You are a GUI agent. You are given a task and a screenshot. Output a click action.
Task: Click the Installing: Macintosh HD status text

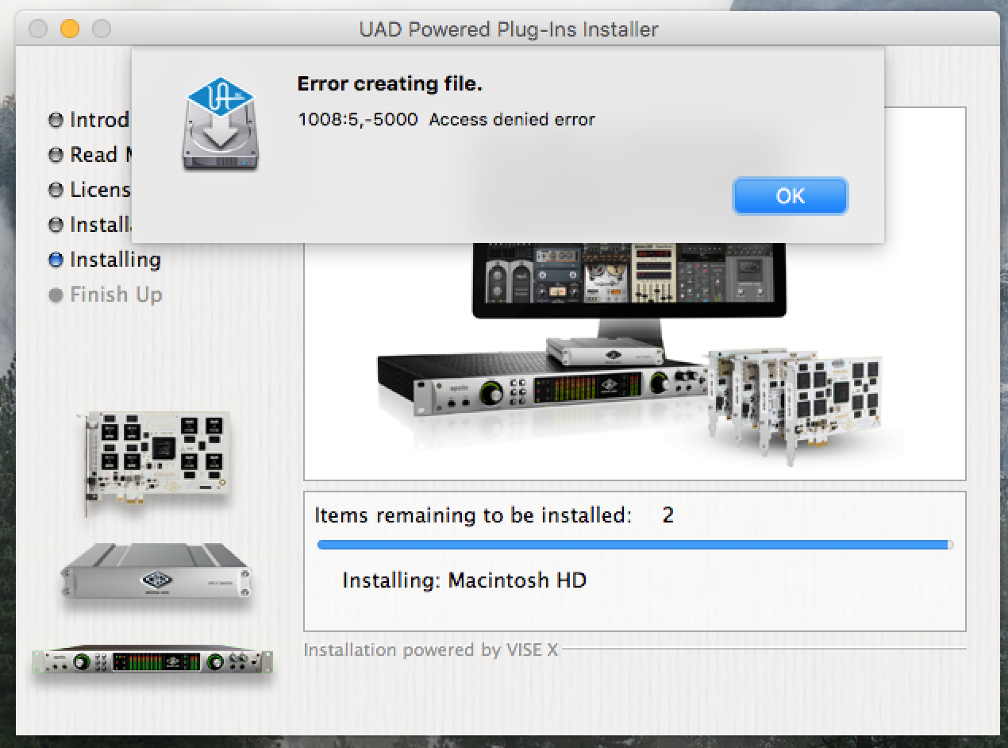[x=464, y=580]
